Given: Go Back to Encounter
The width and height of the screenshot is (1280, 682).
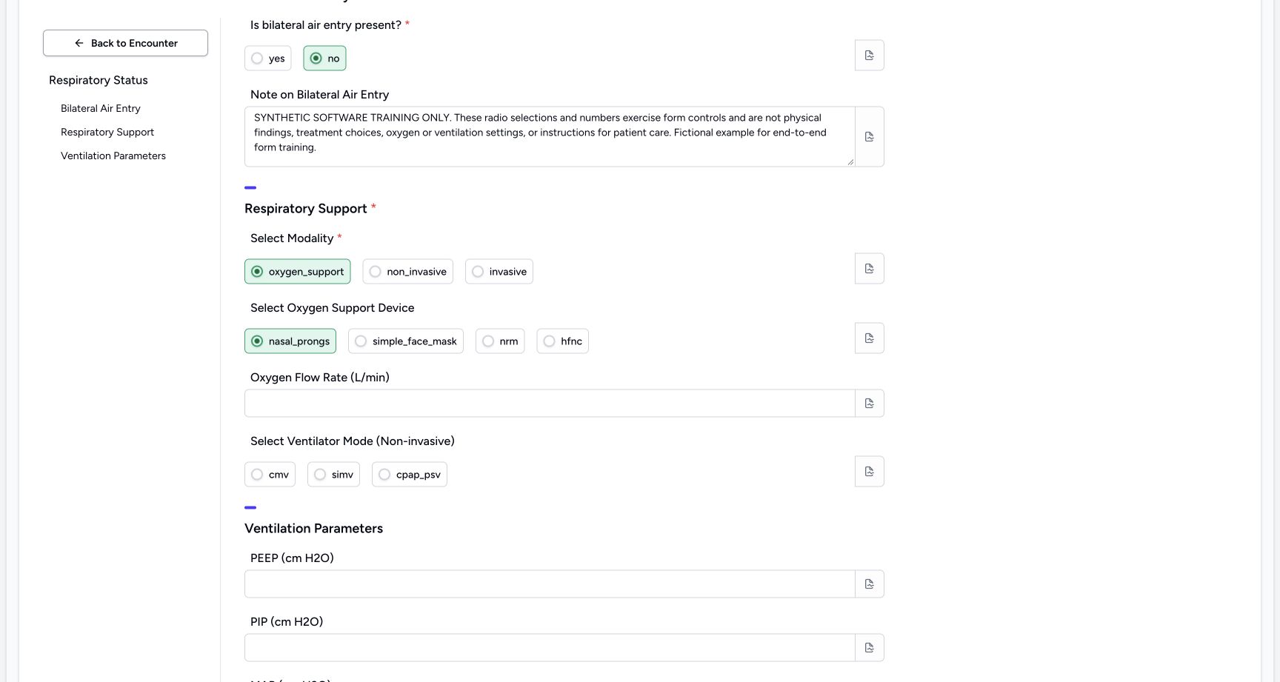Looking at the screenshot, I should click(x=125, y=43).
